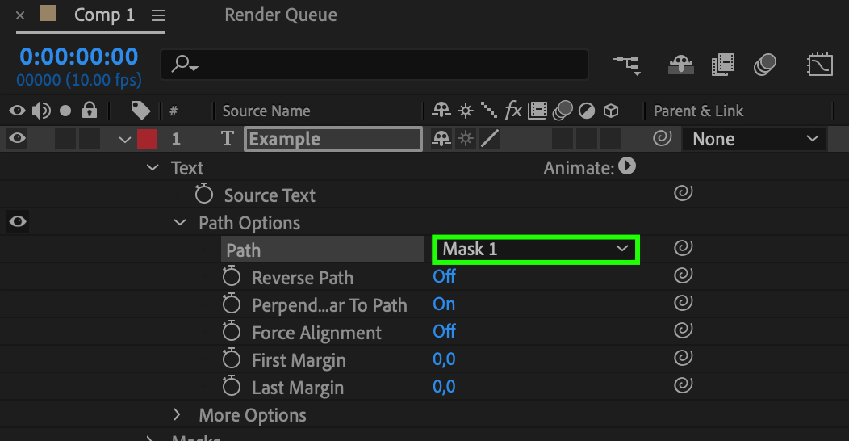Toggle the Hide Shy Layers button
This screenshot has width=849, height=441.
[x=680, y=65]
